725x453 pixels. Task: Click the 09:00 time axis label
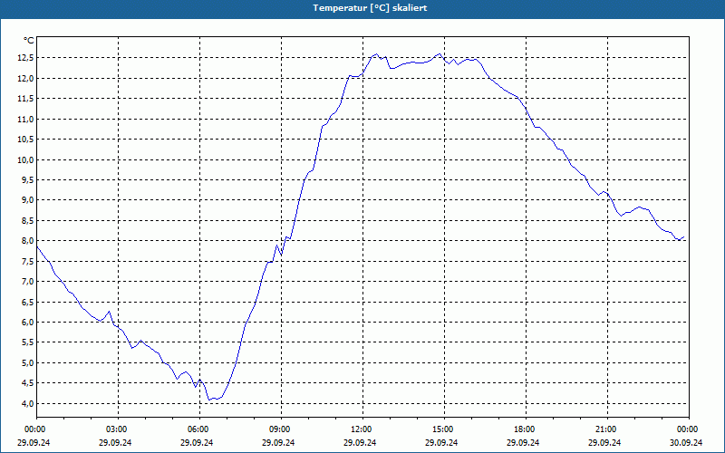[x=281, y=429]
